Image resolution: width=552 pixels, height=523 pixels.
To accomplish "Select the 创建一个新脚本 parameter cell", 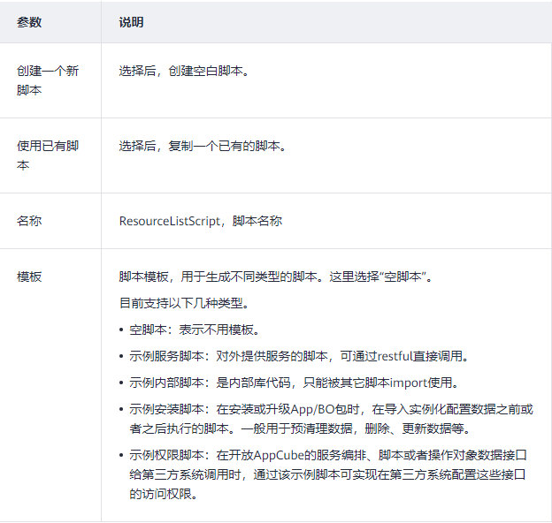I will [x=48, y=80].
